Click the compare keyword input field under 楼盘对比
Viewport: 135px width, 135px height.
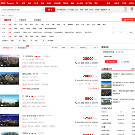(x=118, y=57)
